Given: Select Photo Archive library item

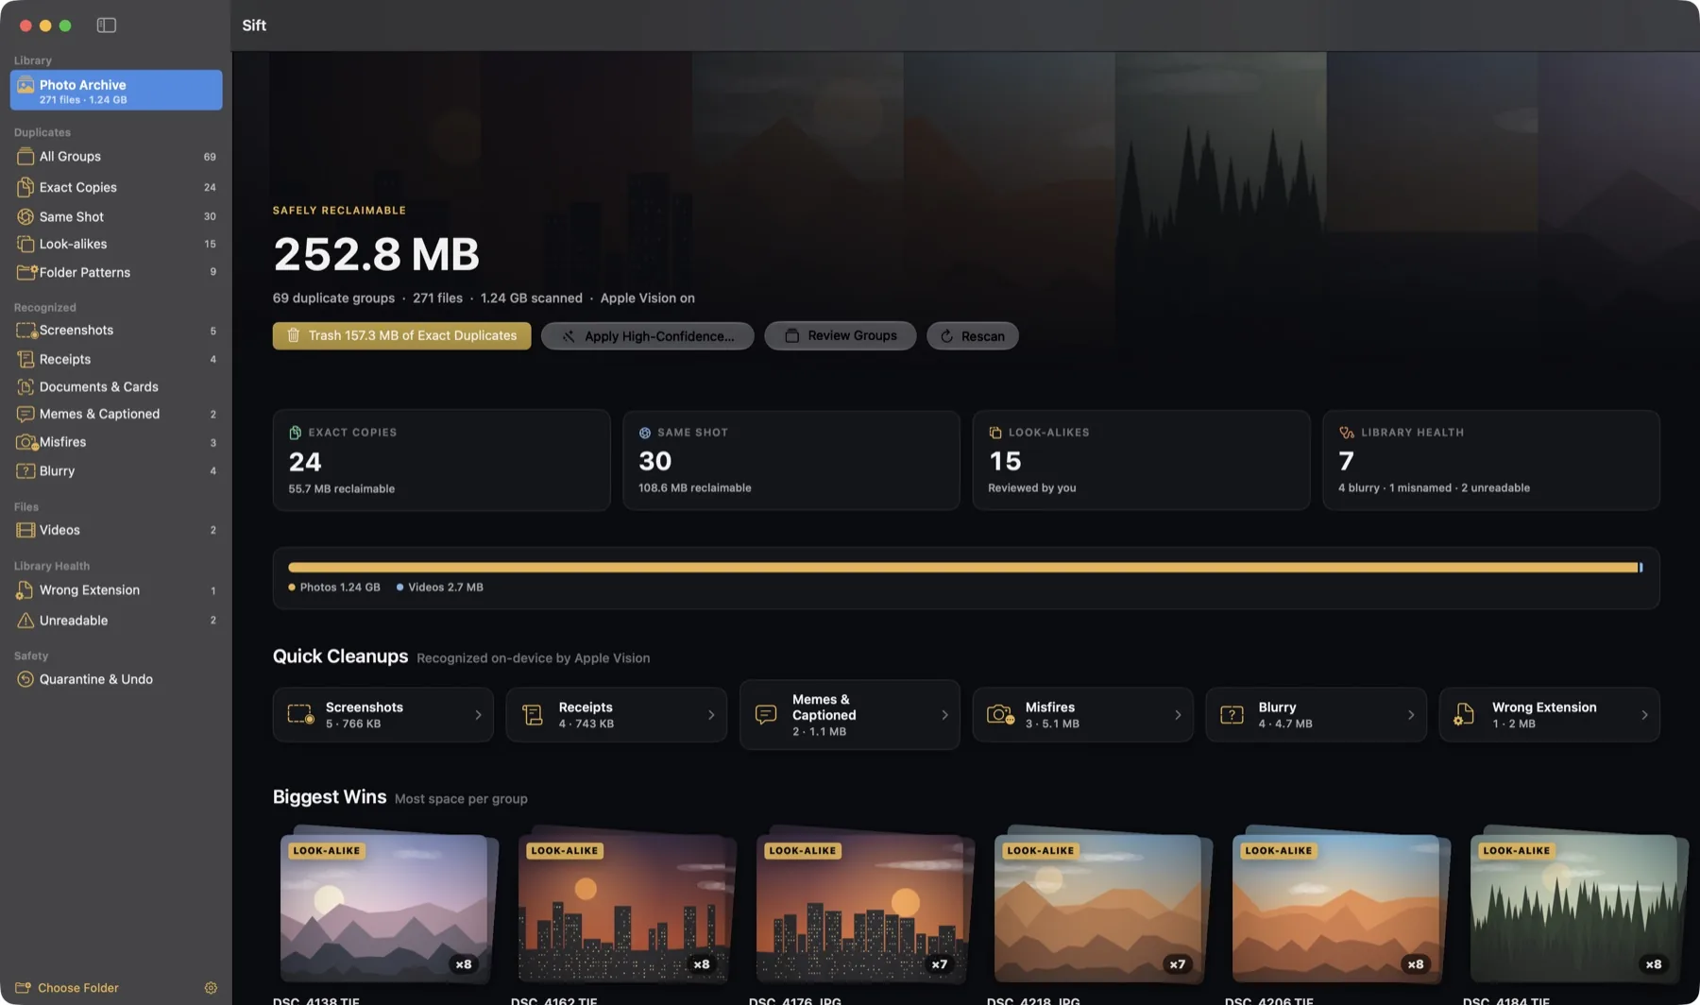Looking at the screenshot, I should (x=116, y=91).
